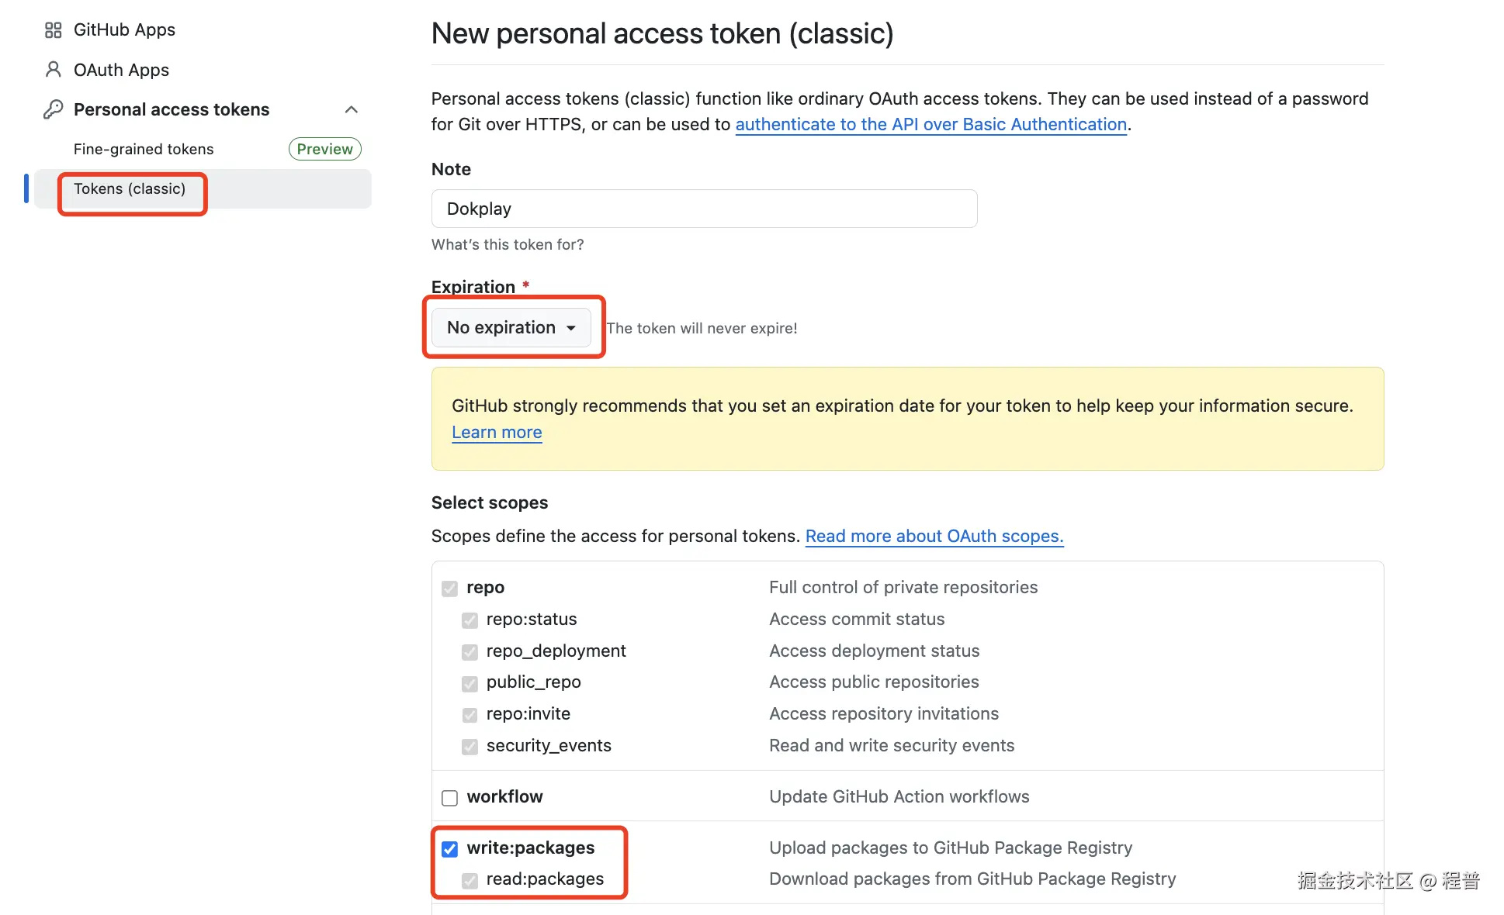Click the repo scope checkbox

click(x=450, y=589)
